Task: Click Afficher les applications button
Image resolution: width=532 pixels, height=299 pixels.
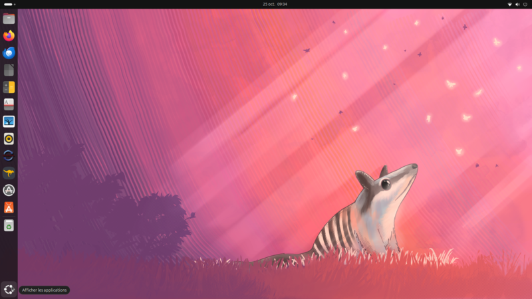Action: coord(9,290)
